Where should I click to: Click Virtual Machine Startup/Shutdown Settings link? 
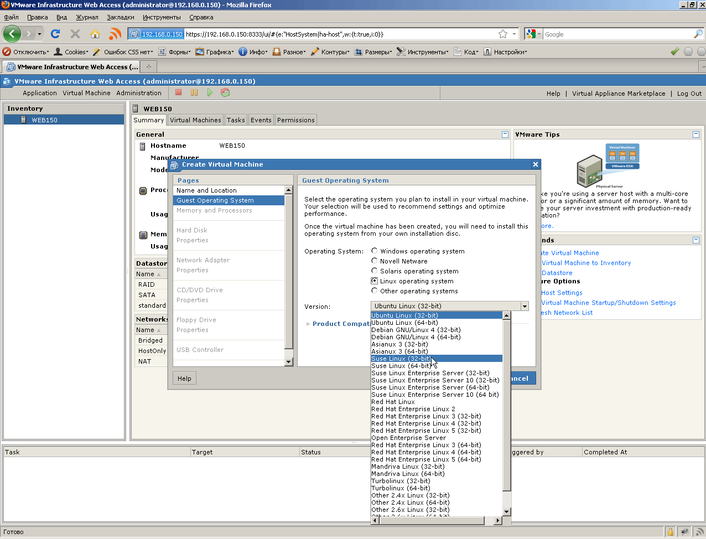pyautogui.click(x=609, y=303)
